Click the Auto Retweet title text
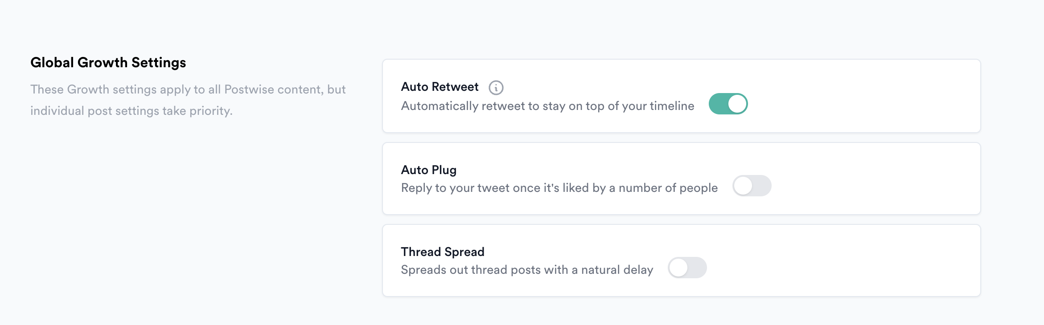 pyautogui.click(x=440, y=87)
